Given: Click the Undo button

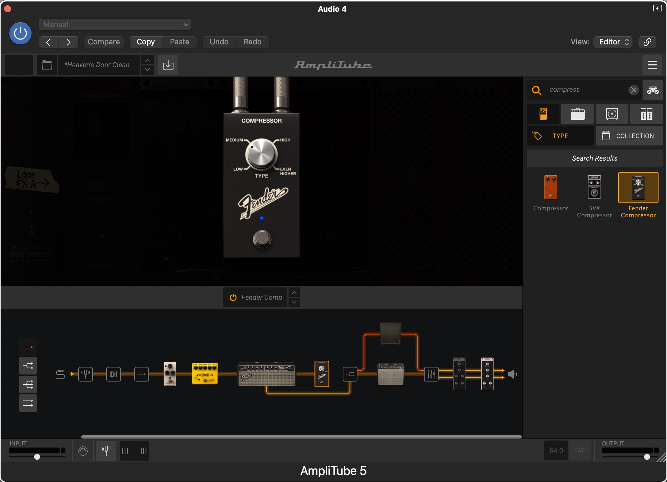Looking at the screenshot, I should point(219,42).
